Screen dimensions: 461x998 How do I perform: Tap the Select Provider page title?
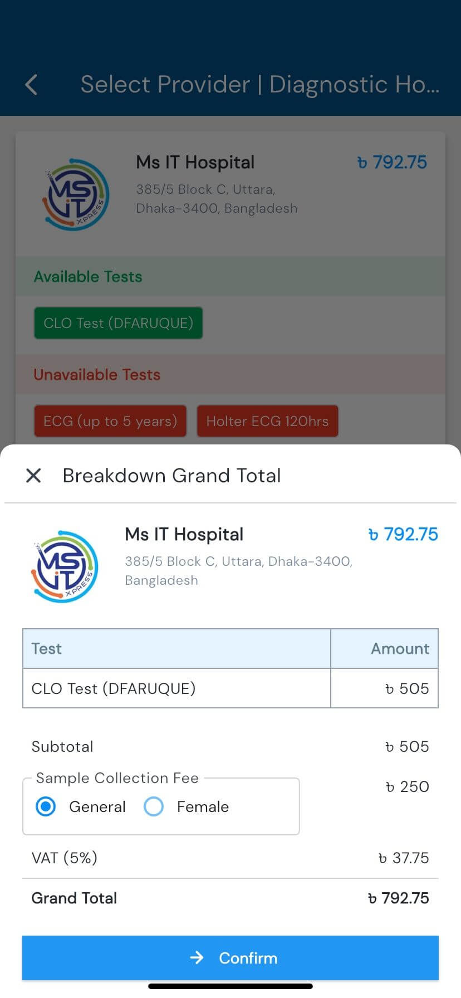click(260, 85)
